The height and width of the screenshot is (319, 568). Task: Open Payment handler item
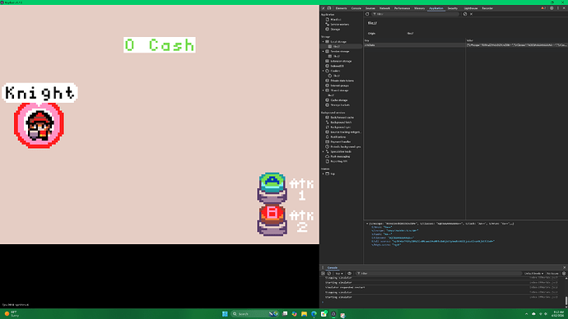tap(340, 141)
